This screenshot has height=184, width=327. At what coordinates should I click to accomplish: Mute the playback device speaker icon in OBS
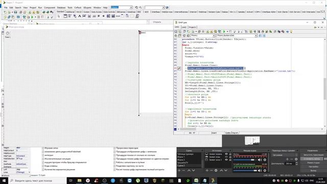260,170
